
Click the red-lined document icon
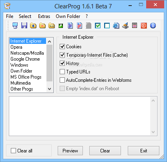click(x=79, y=26)
